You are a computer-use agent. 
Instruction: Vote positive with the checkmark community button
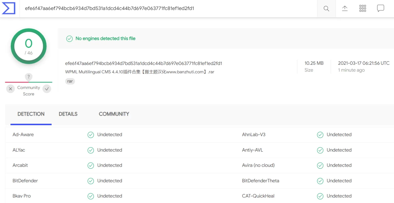coord(47,89)
